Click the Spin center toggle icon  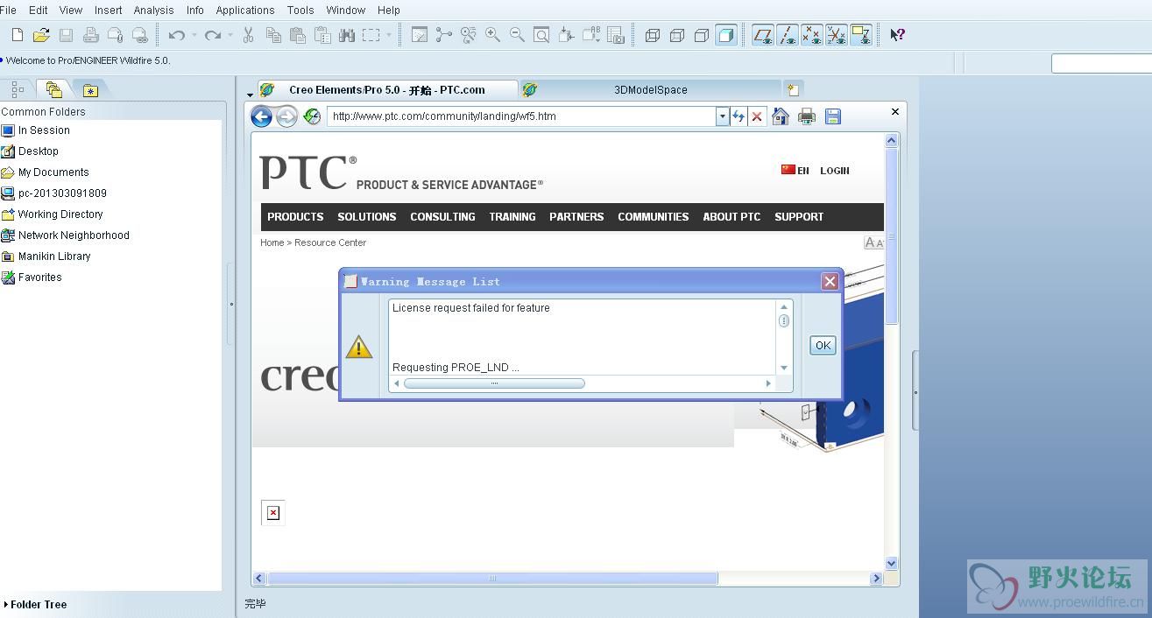(x=444, y=35)
